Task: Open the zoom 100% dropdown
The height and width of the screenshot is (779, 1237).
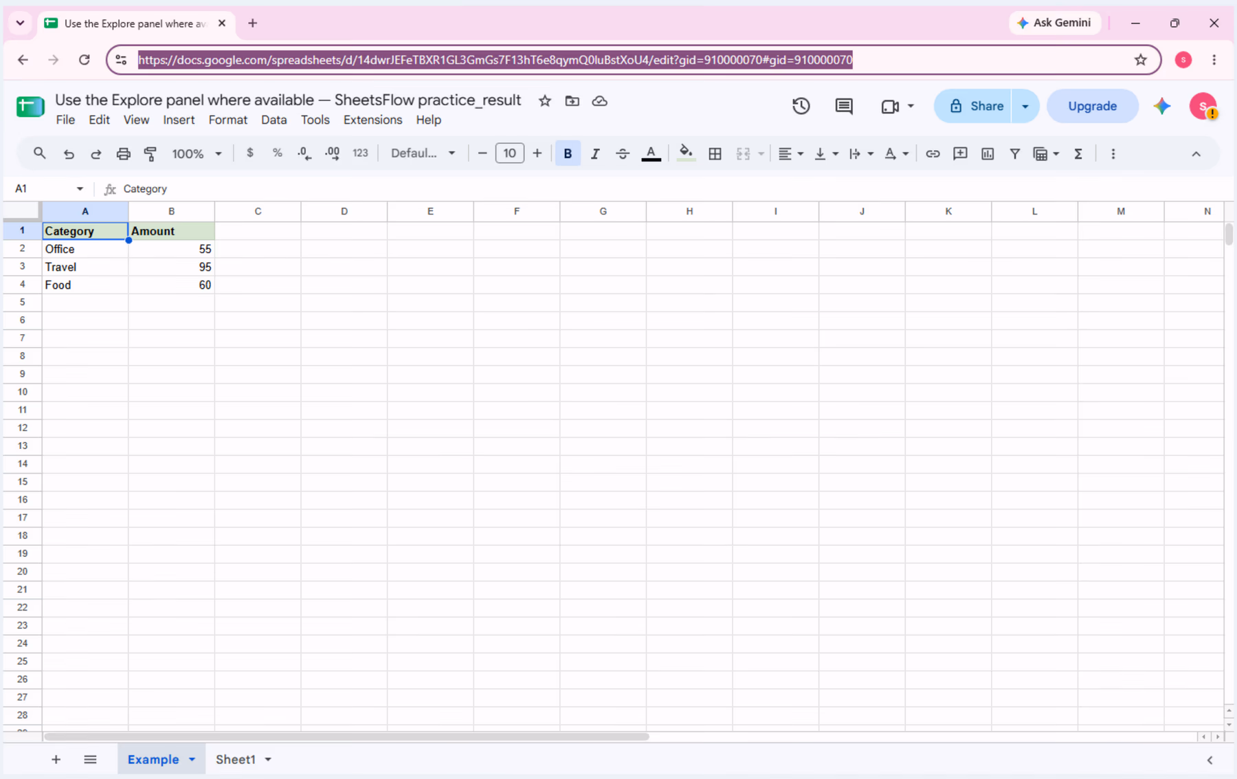Action: pyautogui.click(x=197, y=154)
